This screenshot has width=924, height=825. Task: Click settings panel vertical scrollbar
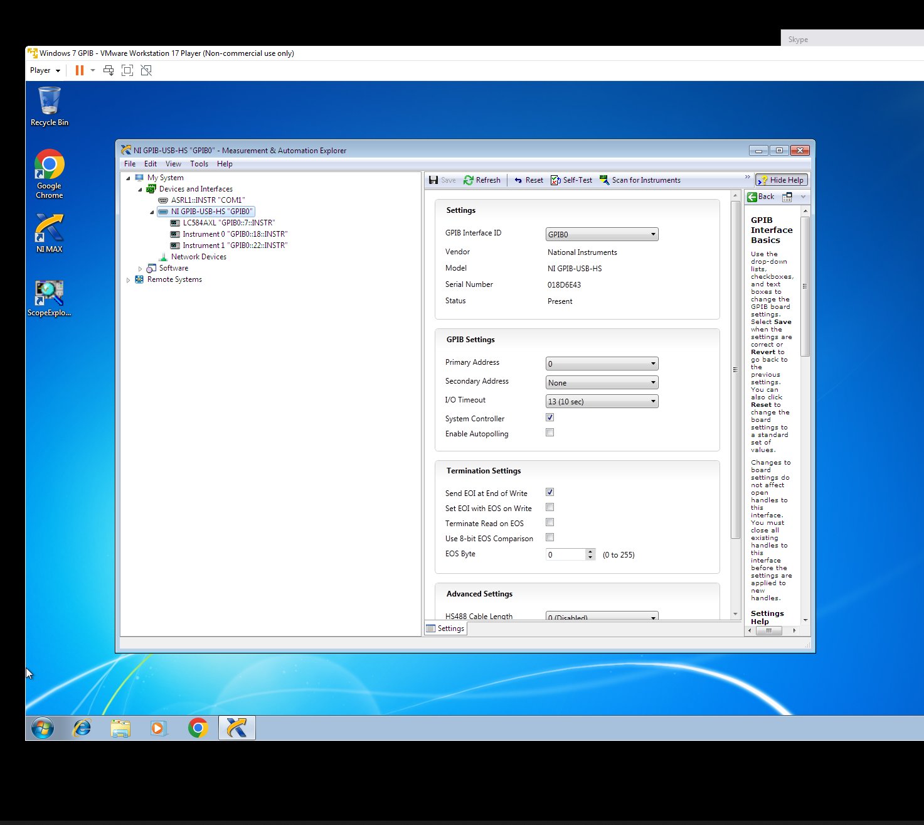[x=735, y=370]
